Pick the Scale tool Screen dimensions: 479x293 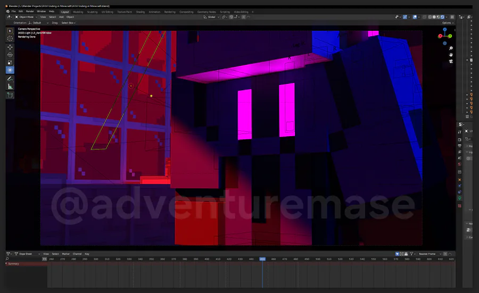(x=10, y=62)
